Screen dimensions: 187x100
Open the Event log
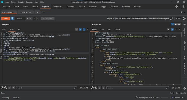[5, 98]
